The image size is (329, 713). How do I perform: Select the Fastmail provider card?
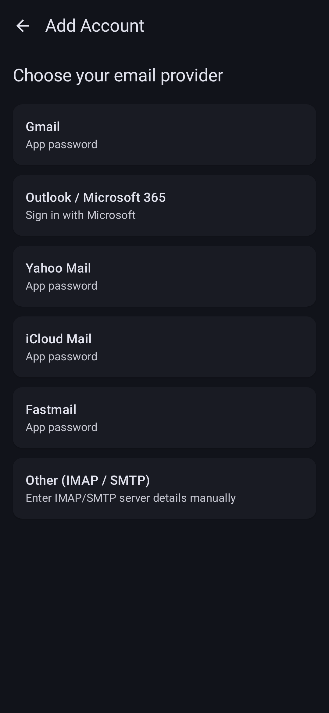click(164, 418)
